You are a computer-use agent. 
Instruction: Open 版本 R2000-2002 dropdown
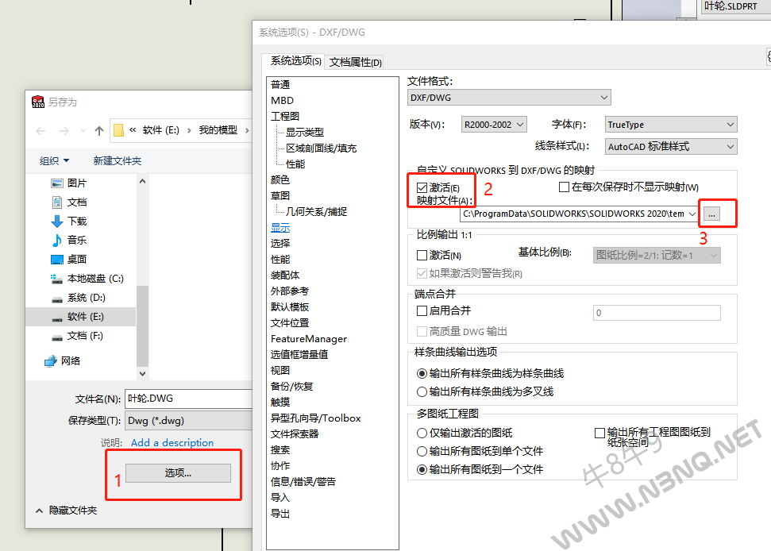pos(494,125)
